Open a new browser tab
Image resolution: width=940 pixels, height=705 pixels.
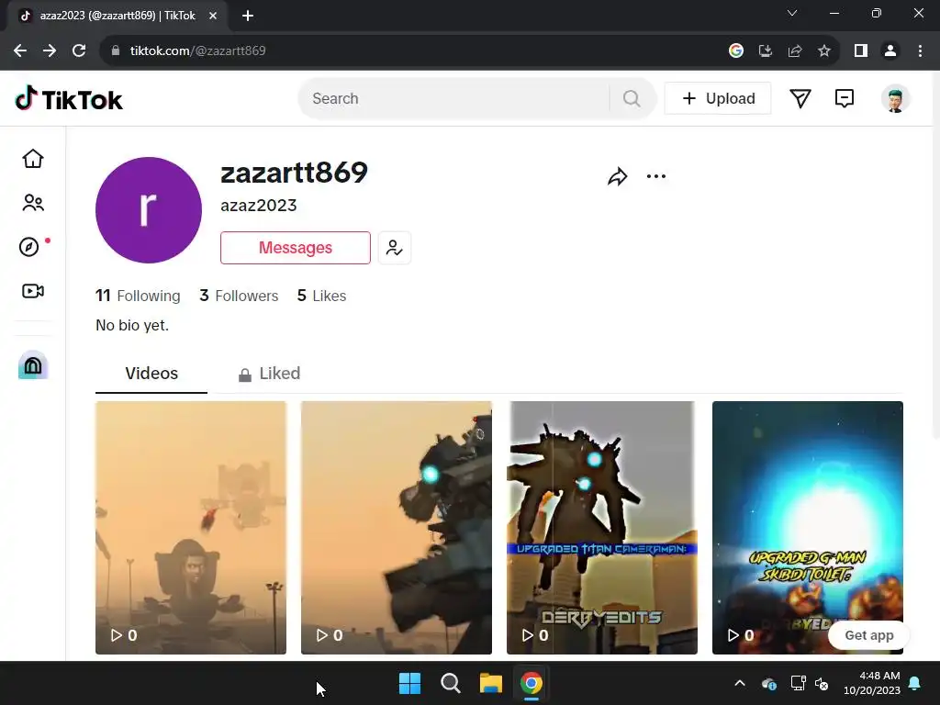(248, 16)
